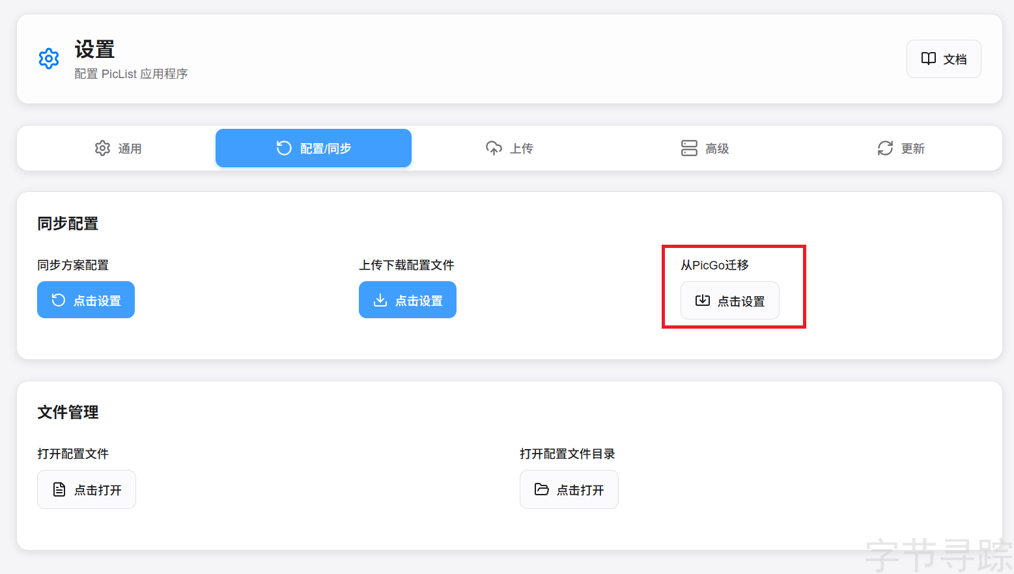Click the 配置 PicList 应用程序 subtitle
This screenshot has width=1014, height=574.
pos(131,74)
